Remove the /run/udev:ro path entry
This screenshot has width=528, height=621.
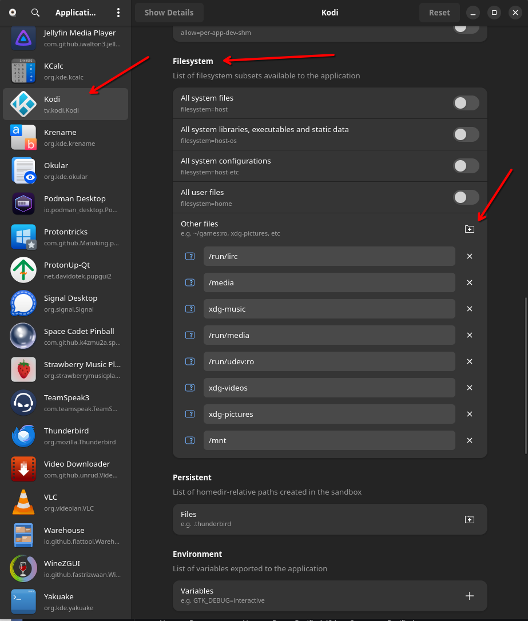click(470, 361)
